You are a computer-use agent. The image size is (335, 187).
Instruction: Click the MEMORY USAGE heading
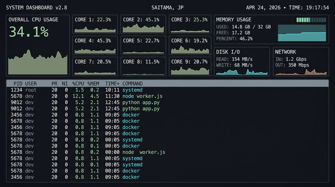[x=234, y=20]
